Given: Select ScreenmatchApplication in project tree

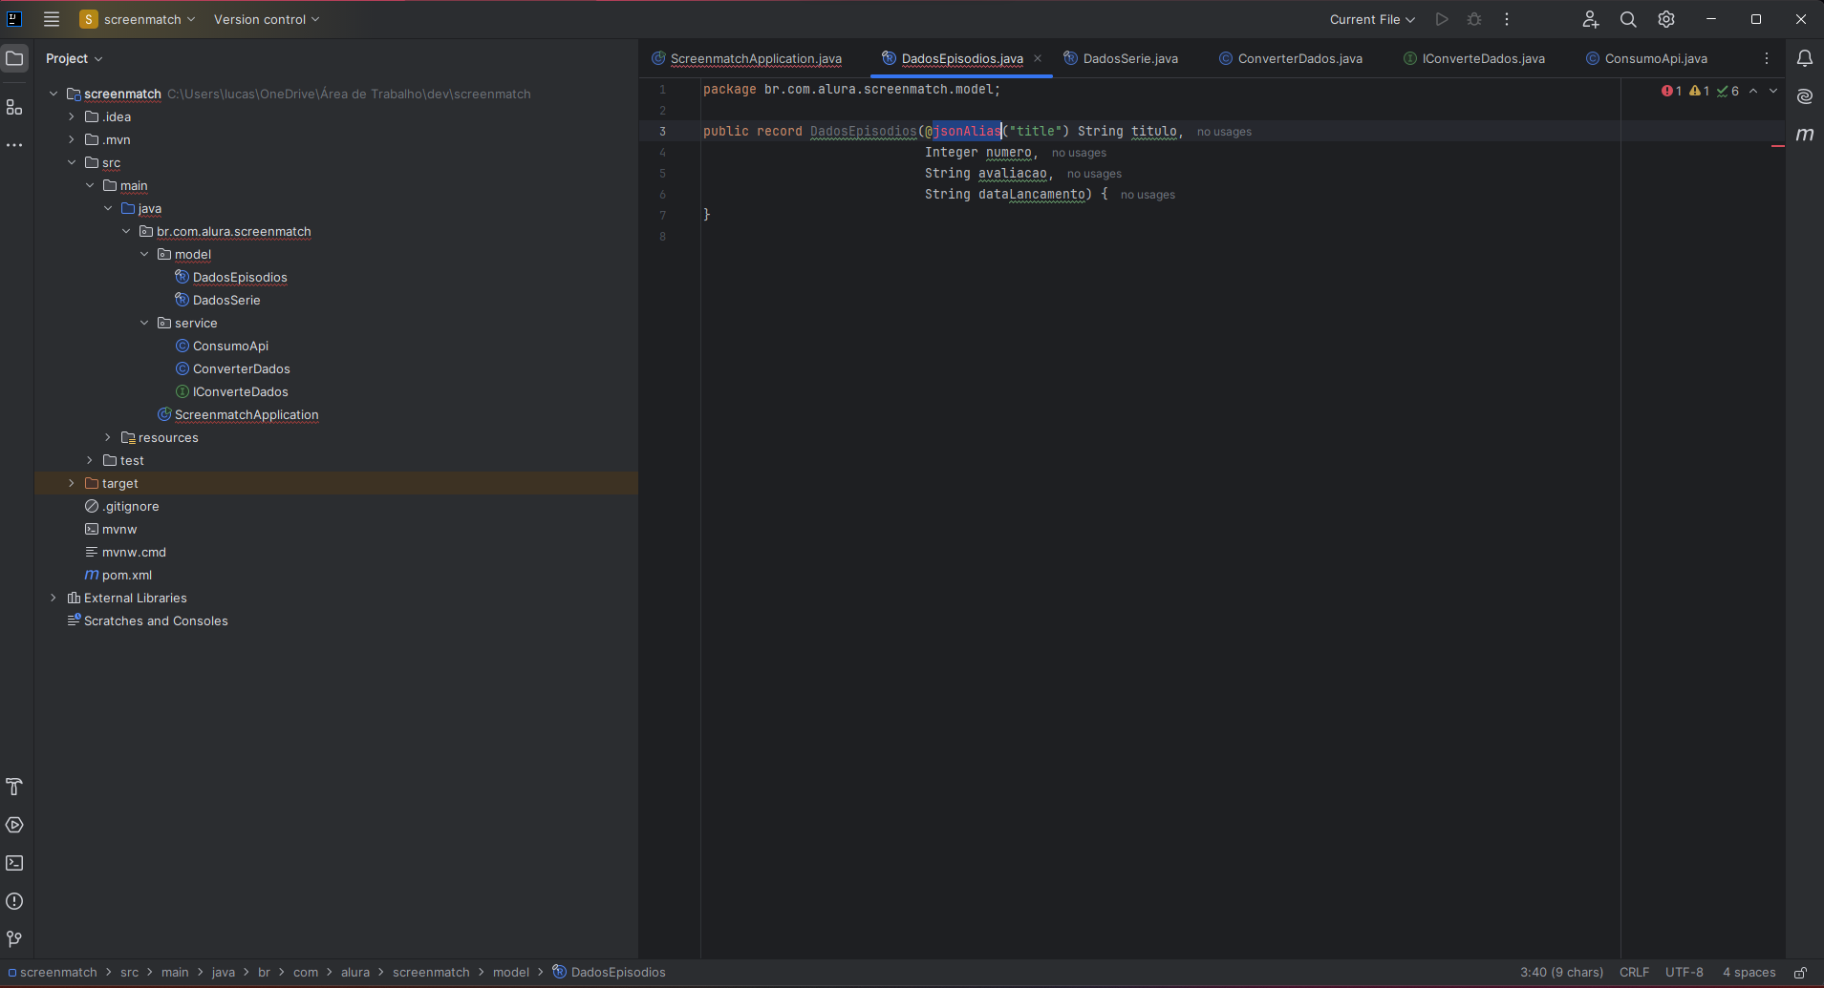Looking at the screenshot, I should 247,414.
